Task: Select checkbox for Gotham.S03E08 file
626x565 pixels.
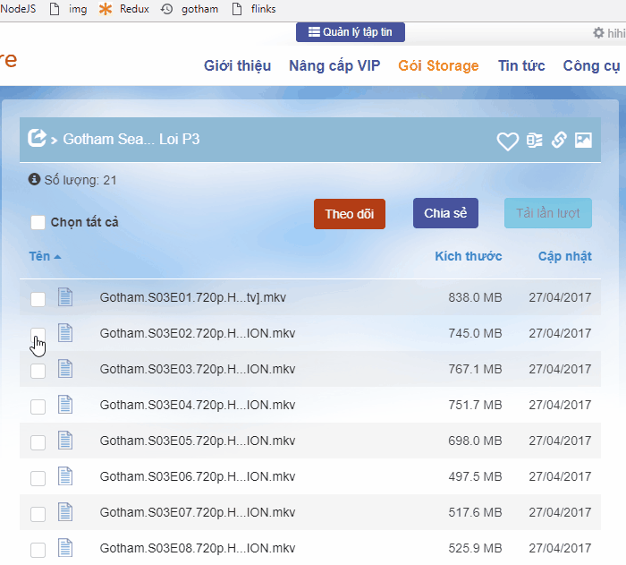Action: pos(38,550)
